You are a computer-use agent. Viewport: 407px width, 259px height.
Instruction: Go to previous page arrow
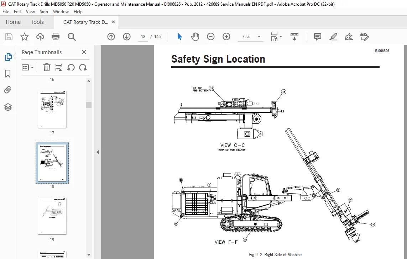click(x=111, y=37)
